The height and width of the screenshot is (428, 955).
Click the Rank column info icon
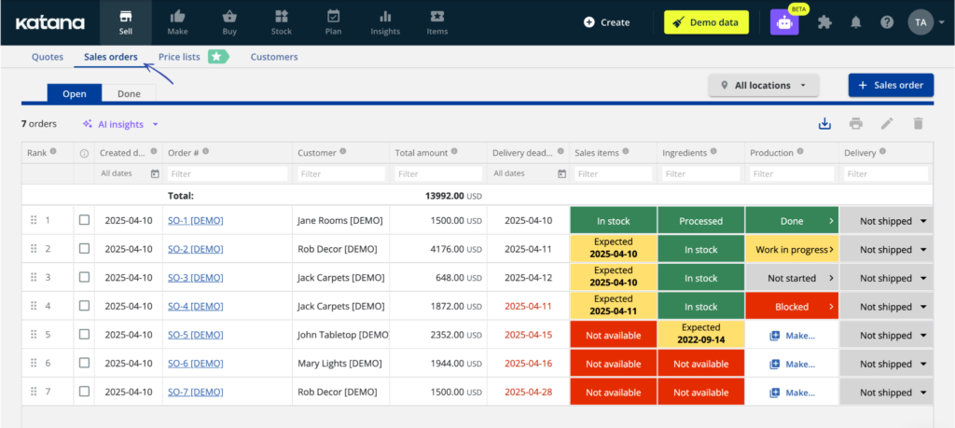[x=53, y=152]
